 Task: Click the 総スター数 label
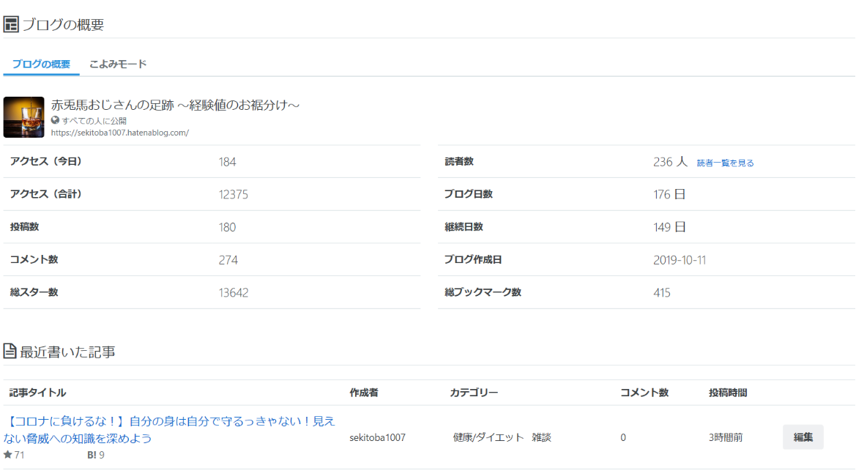click(34, 292)
